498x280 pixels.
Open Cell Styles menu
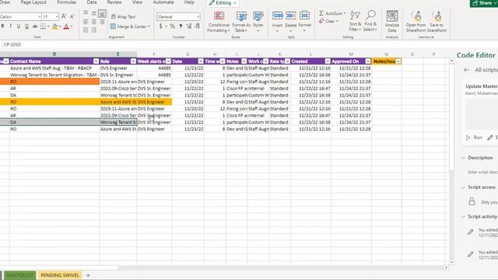[x=258, y=22]
